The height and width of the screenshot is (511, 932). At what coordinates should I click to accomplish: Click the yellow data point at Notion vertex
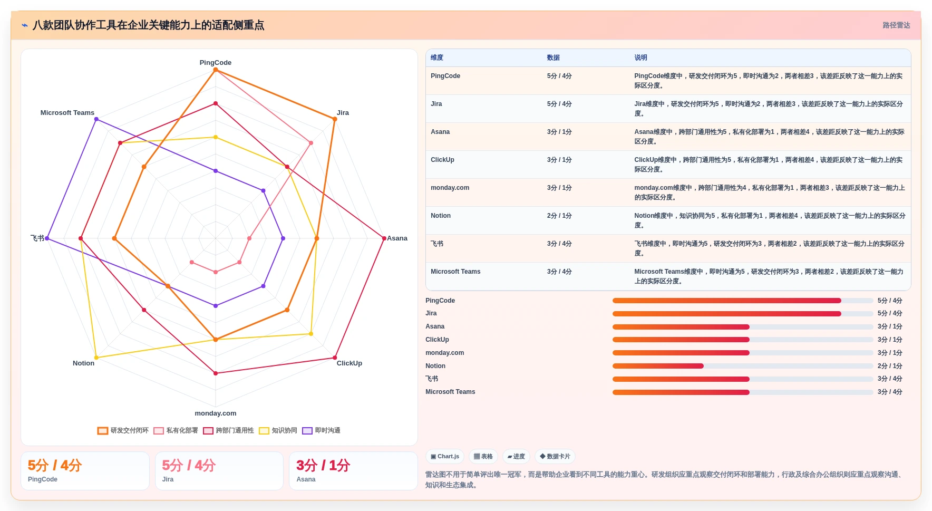coord(96,358)
